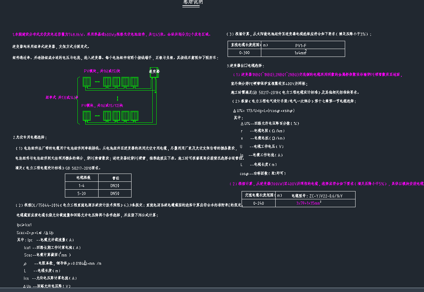This screenshot has width=424, height=292.
Task: Select the 'PV模块, 共16(或15)块' label
Action: pyautogui.click(x=101, y=71)
